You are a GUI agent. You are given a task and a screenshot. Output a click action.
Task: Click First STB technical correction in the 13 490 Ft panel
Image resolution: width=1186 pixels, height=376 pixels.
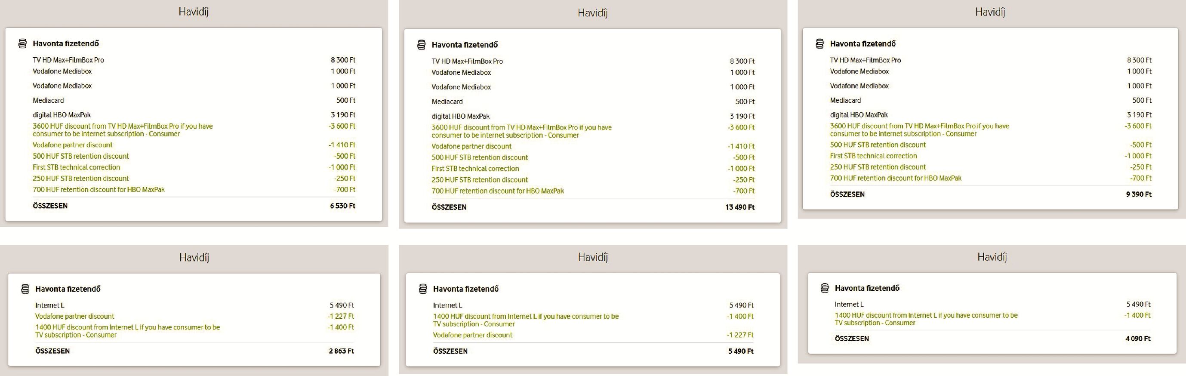pos(474,169)
